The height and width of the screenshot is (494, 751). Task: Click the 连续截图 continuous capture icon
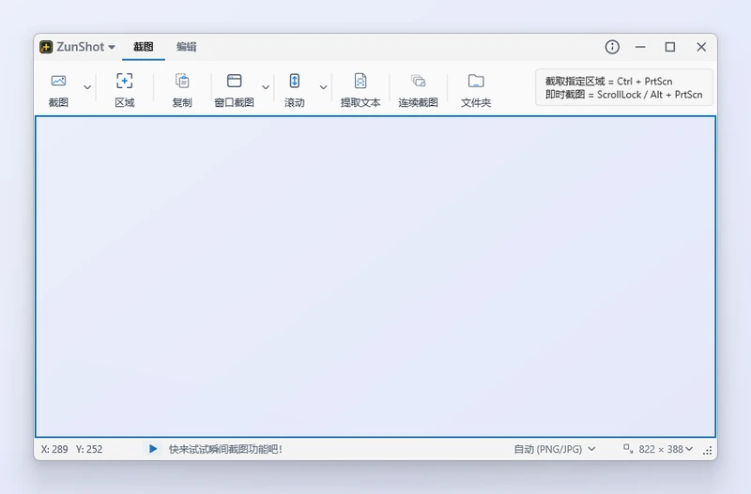pos(418,81)
